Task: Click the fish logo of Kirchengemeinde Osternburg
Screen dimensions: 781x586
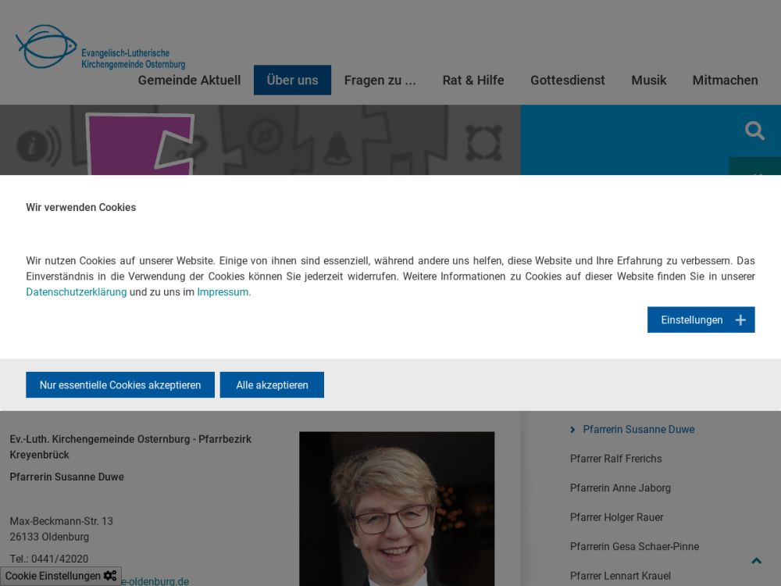Action: (47, 47)
